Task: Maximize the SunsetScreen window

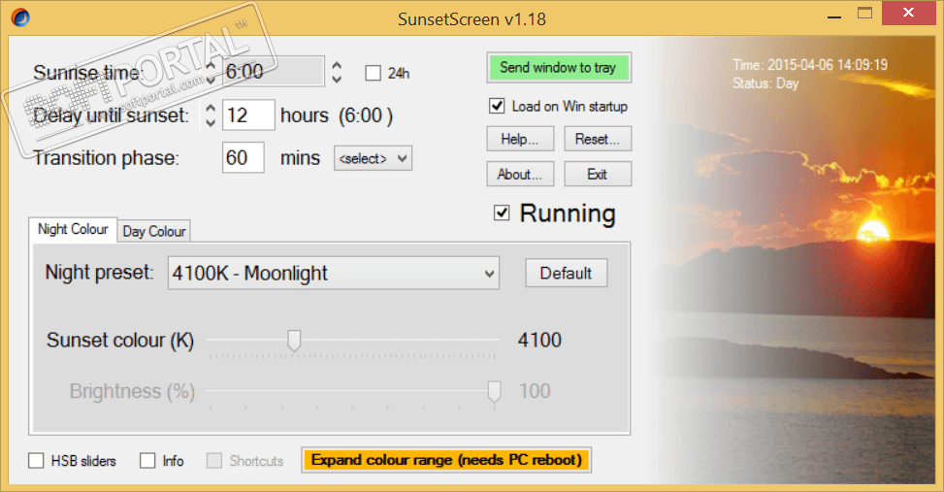Action: coord(865,14)
